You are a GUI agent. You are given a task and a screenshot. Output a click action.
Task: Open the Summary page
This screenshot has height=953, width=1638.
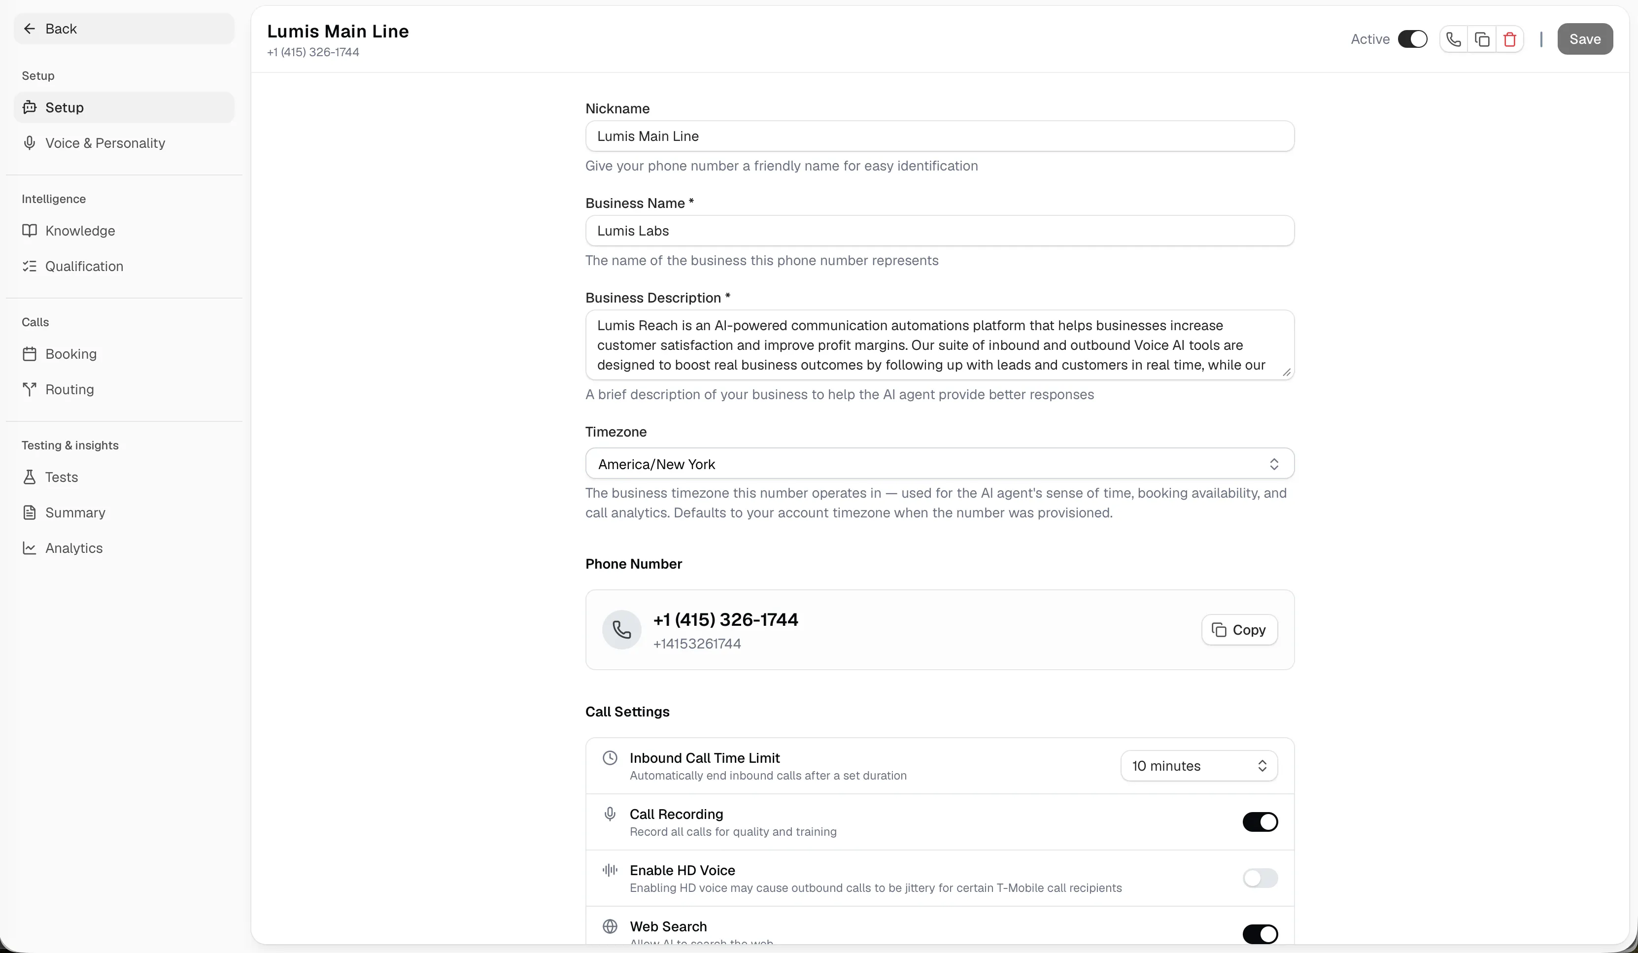[124, 513]
